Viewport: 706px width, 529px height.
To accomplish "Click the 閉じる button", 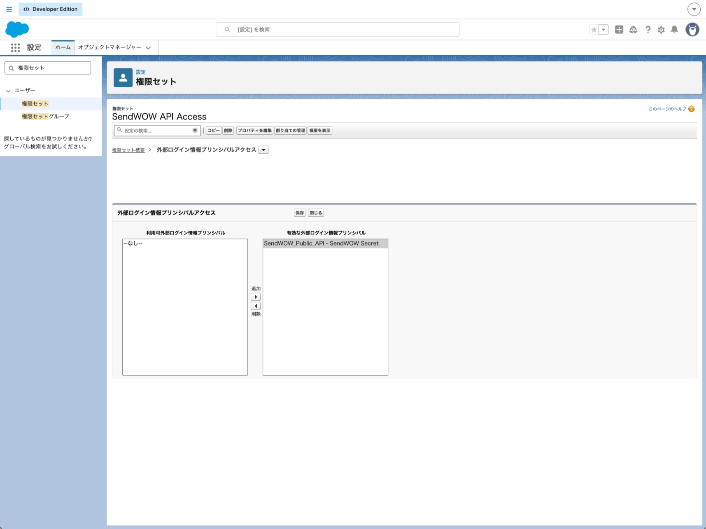I will point(316,213).
